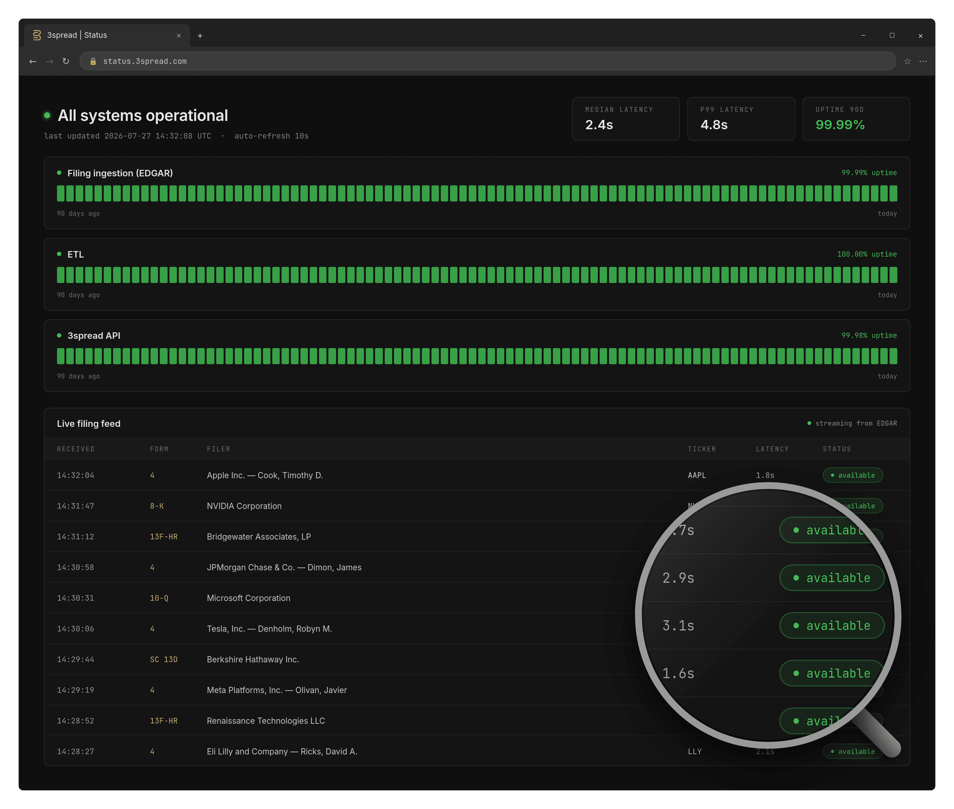Click the 1.8s latency for Apple
This screenshot has height=809, width=954.
point(765,475)
